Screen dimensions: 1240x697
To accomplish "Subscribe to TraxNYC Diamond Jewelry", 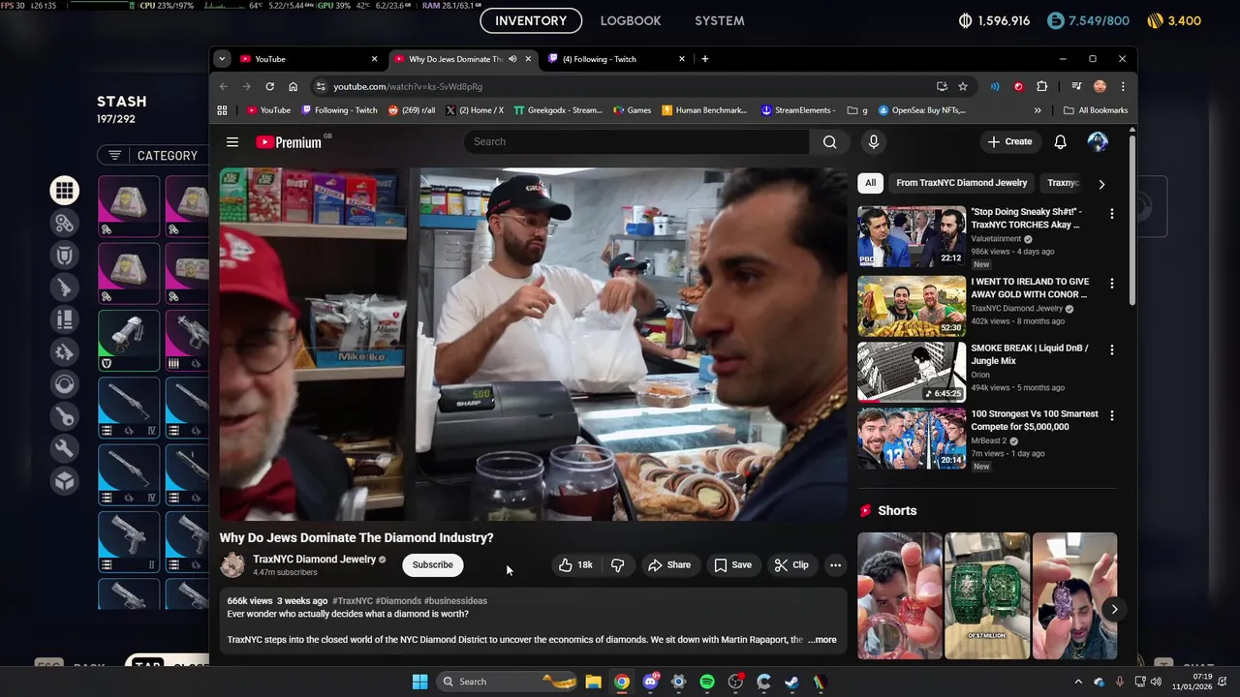I will [x=432, y=564].
